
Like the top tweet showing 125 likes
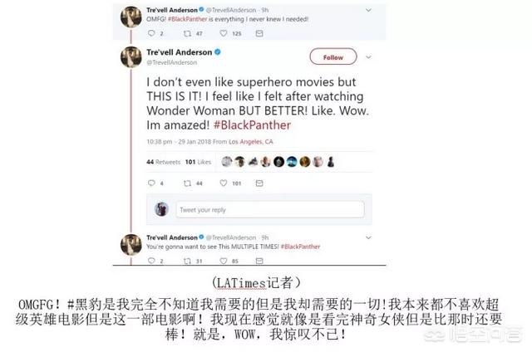[x=224, y=33]
